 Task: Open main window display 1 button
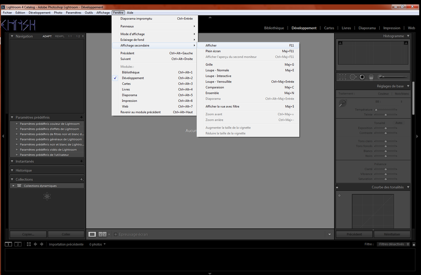8,244
